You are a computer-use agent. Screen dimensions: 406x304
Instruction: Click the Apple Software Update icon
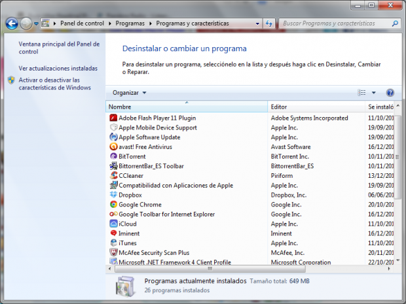pyautogui.click(x=113, y=137)
